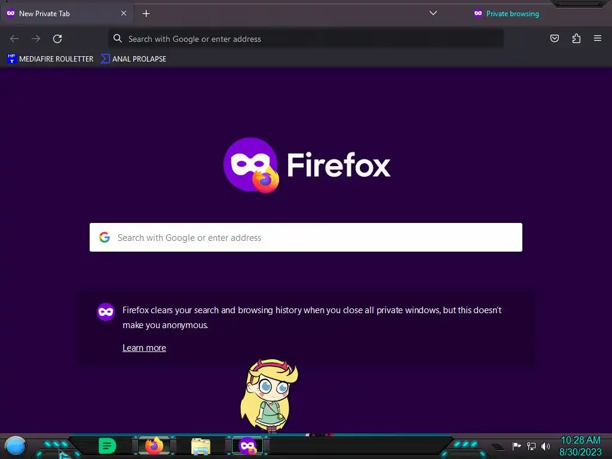The image size is (612, 459).
Task: Click the Google G logo in the search box
Action: (x=104, y=237)
